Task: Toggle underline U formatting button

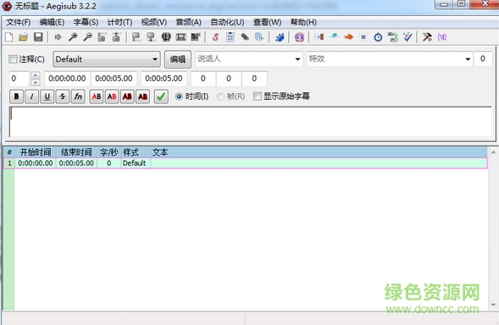Action: click(47, 96)
